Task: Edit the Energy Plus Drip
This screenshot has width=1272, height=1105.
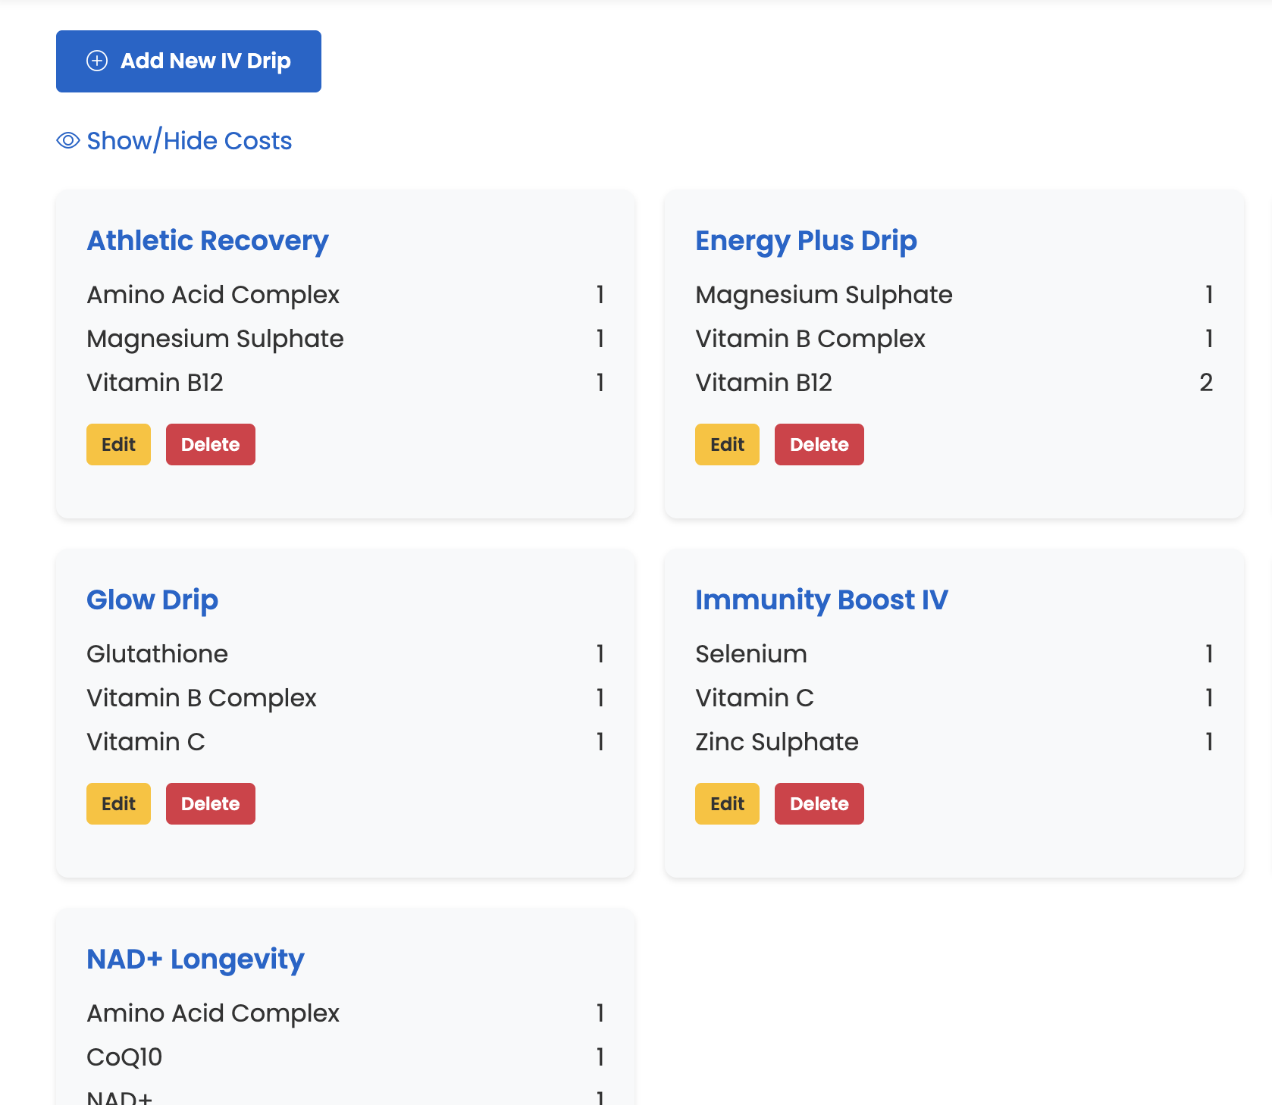Action: click(727, 444)
